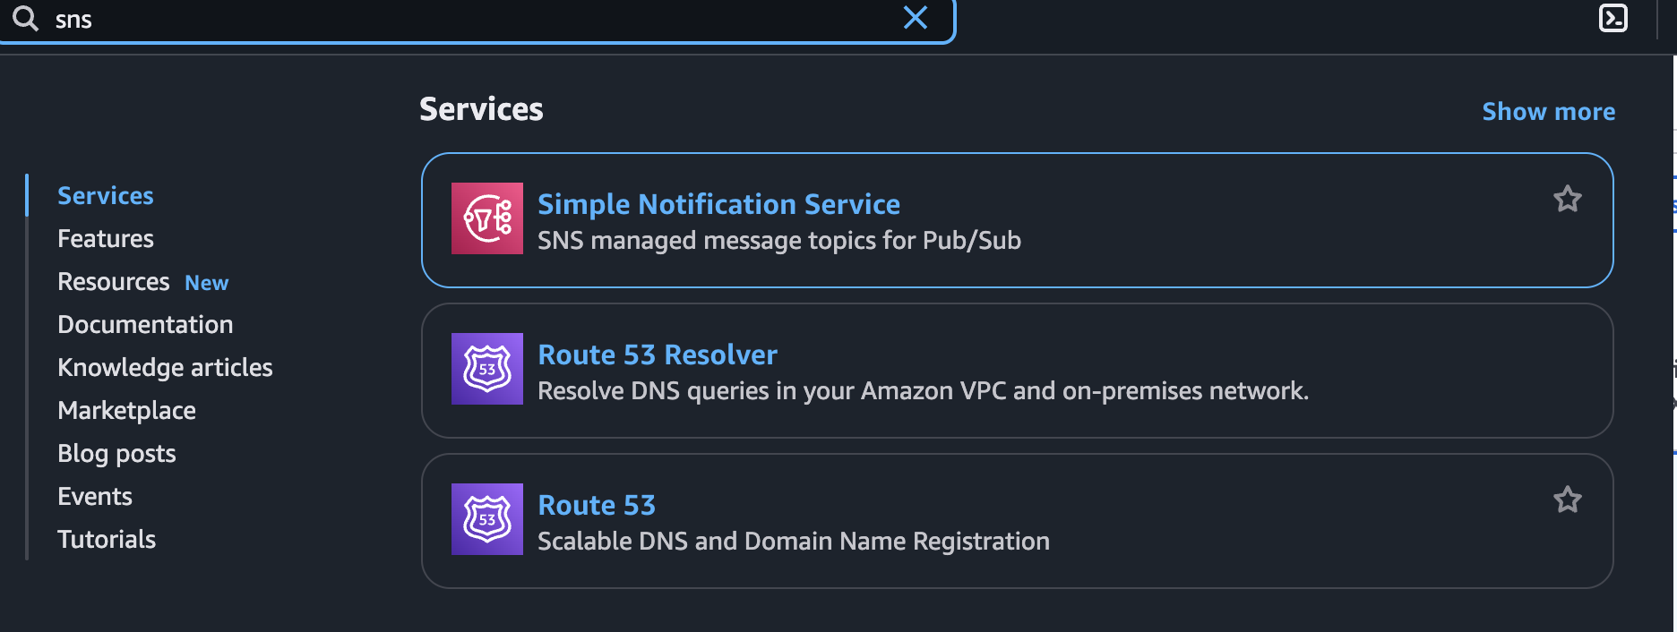Image resolution: width=1677 pixels, height=632 pixels.
Task: Select the Services filter category
Action: (x=106, y=195)
